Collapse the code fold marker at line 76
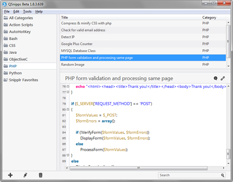Image resolution: width=233 pixels, height=182 pixels. (68, 86)
